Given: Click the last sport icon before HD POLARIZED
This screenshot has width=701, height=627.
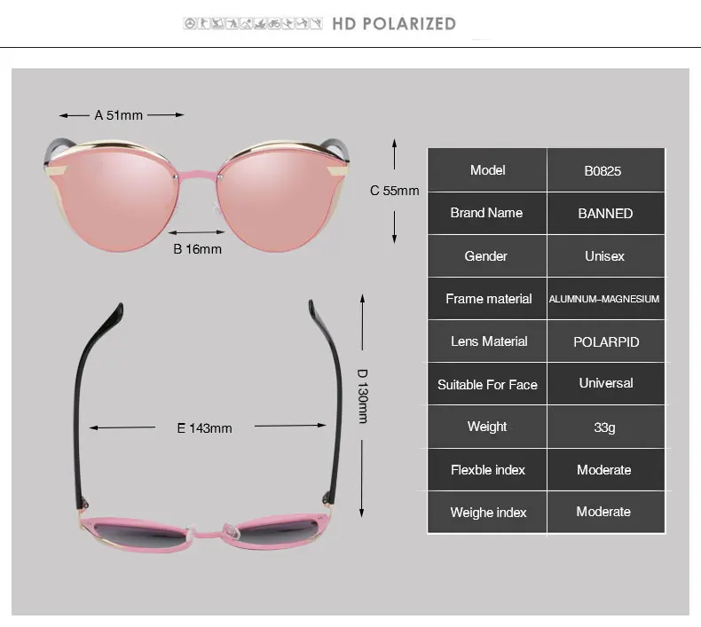Looking at the screenshot, I should pos(317,23).
